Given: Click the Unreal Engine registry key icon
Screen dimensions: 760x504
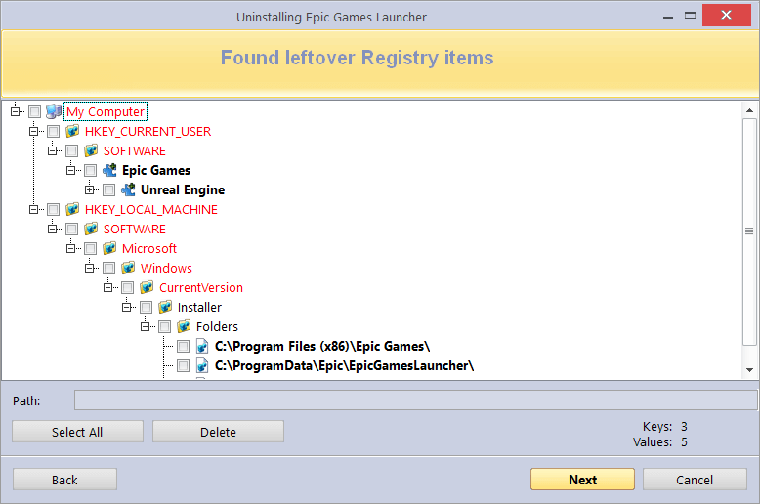Looking at the screenshot, I should click(128, 189).
